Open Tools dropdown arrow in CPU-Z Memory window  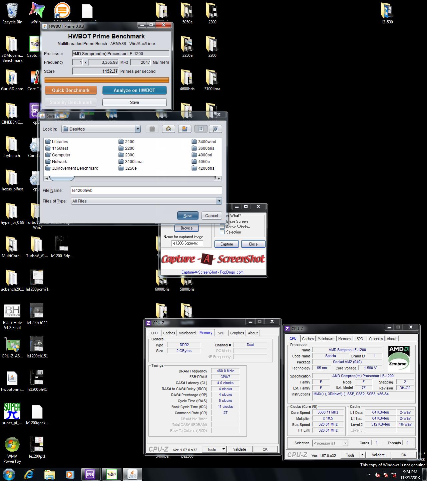point(224,449)
